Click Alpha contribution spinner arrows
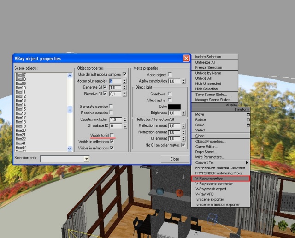 point(183,81)
